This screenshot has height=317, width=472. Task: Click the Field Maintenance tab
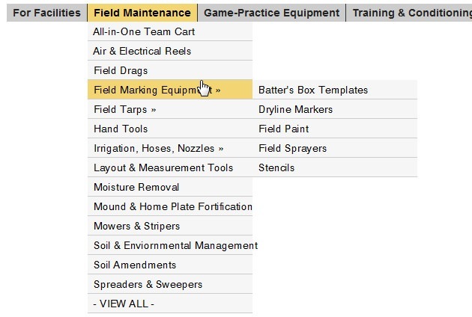[142, 13]
